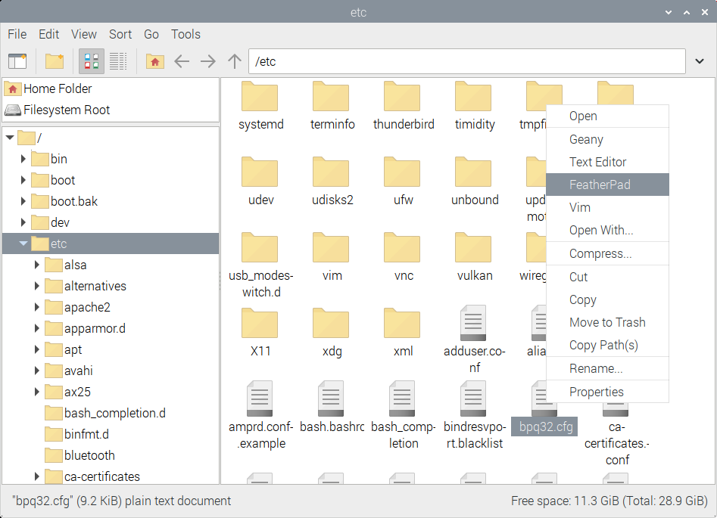This screenshot has height=518, width=717.
Task: Open Properties from the context menu
Action: coord(595,392)
